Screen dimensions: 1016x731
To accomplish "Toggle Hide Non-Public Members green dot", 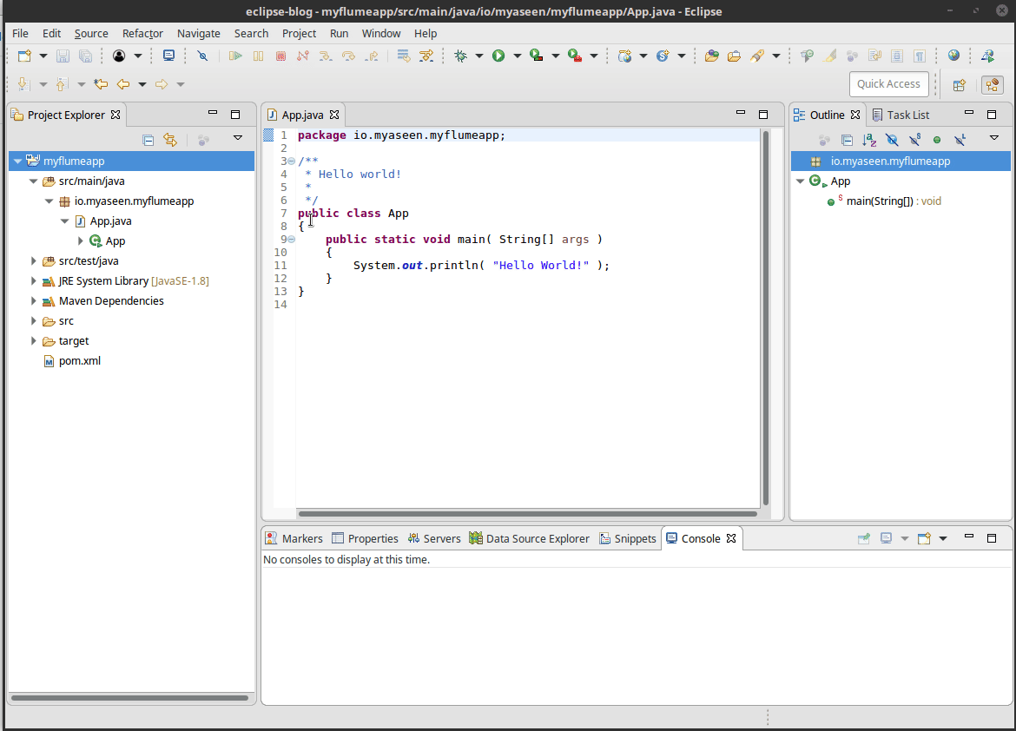I will pos(937,139).
